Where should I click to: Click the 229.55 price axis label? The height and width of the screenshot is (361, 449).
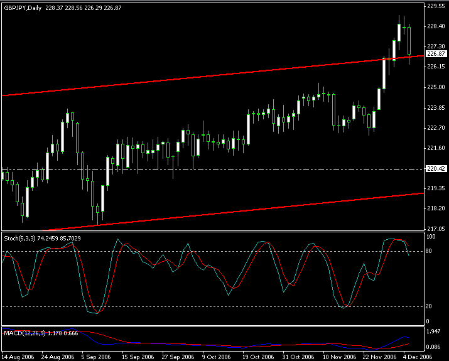coord(436,6)
